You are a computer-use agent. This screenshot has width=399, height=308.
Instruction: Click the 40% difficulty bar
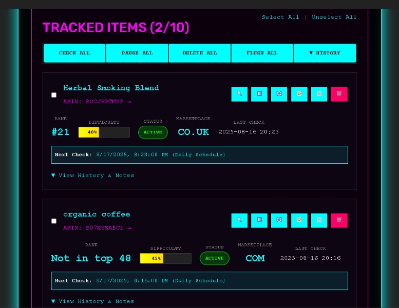pyautogui.click(x=104, y=132)
